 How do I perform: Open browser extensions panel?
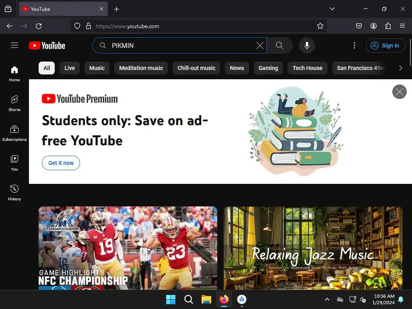388,26
